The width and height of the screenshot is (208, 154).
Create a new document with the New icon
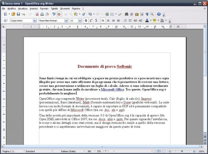(x=6, y=14)
